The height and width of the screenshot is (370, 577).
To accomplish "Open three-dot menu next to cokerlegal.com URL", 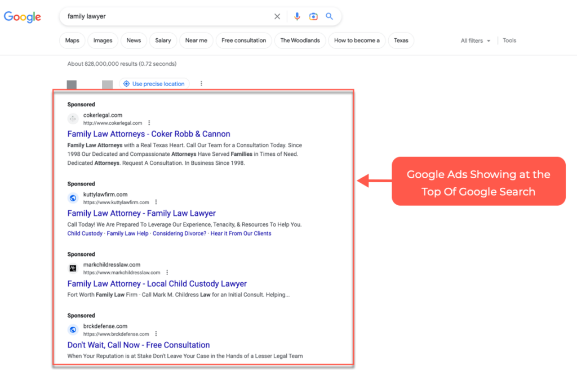I will point(149,123).
